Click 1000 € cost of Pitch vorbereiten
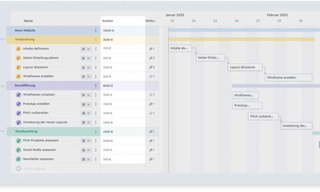The width and height of the screenshot is (320, 192). 122,113
